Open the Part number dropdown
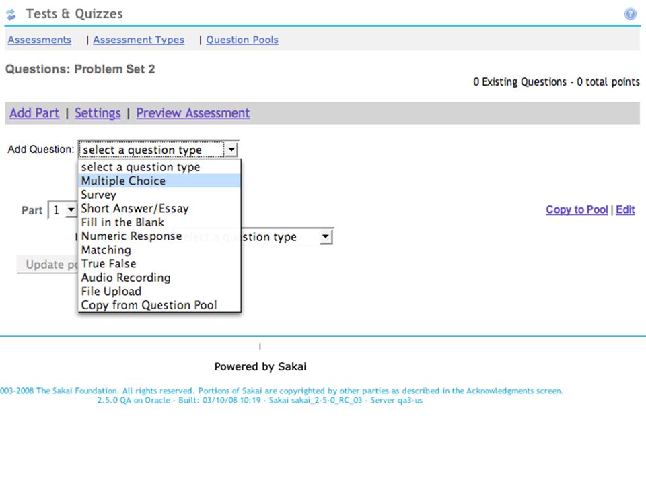Viewport: 646px width, 485px height. (63, 210)
